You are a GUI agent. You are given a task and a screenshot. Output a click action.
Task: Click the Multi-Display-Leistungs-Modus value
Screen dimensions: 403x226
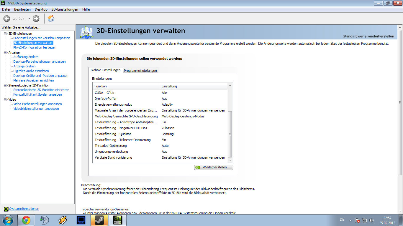[183, 116]
